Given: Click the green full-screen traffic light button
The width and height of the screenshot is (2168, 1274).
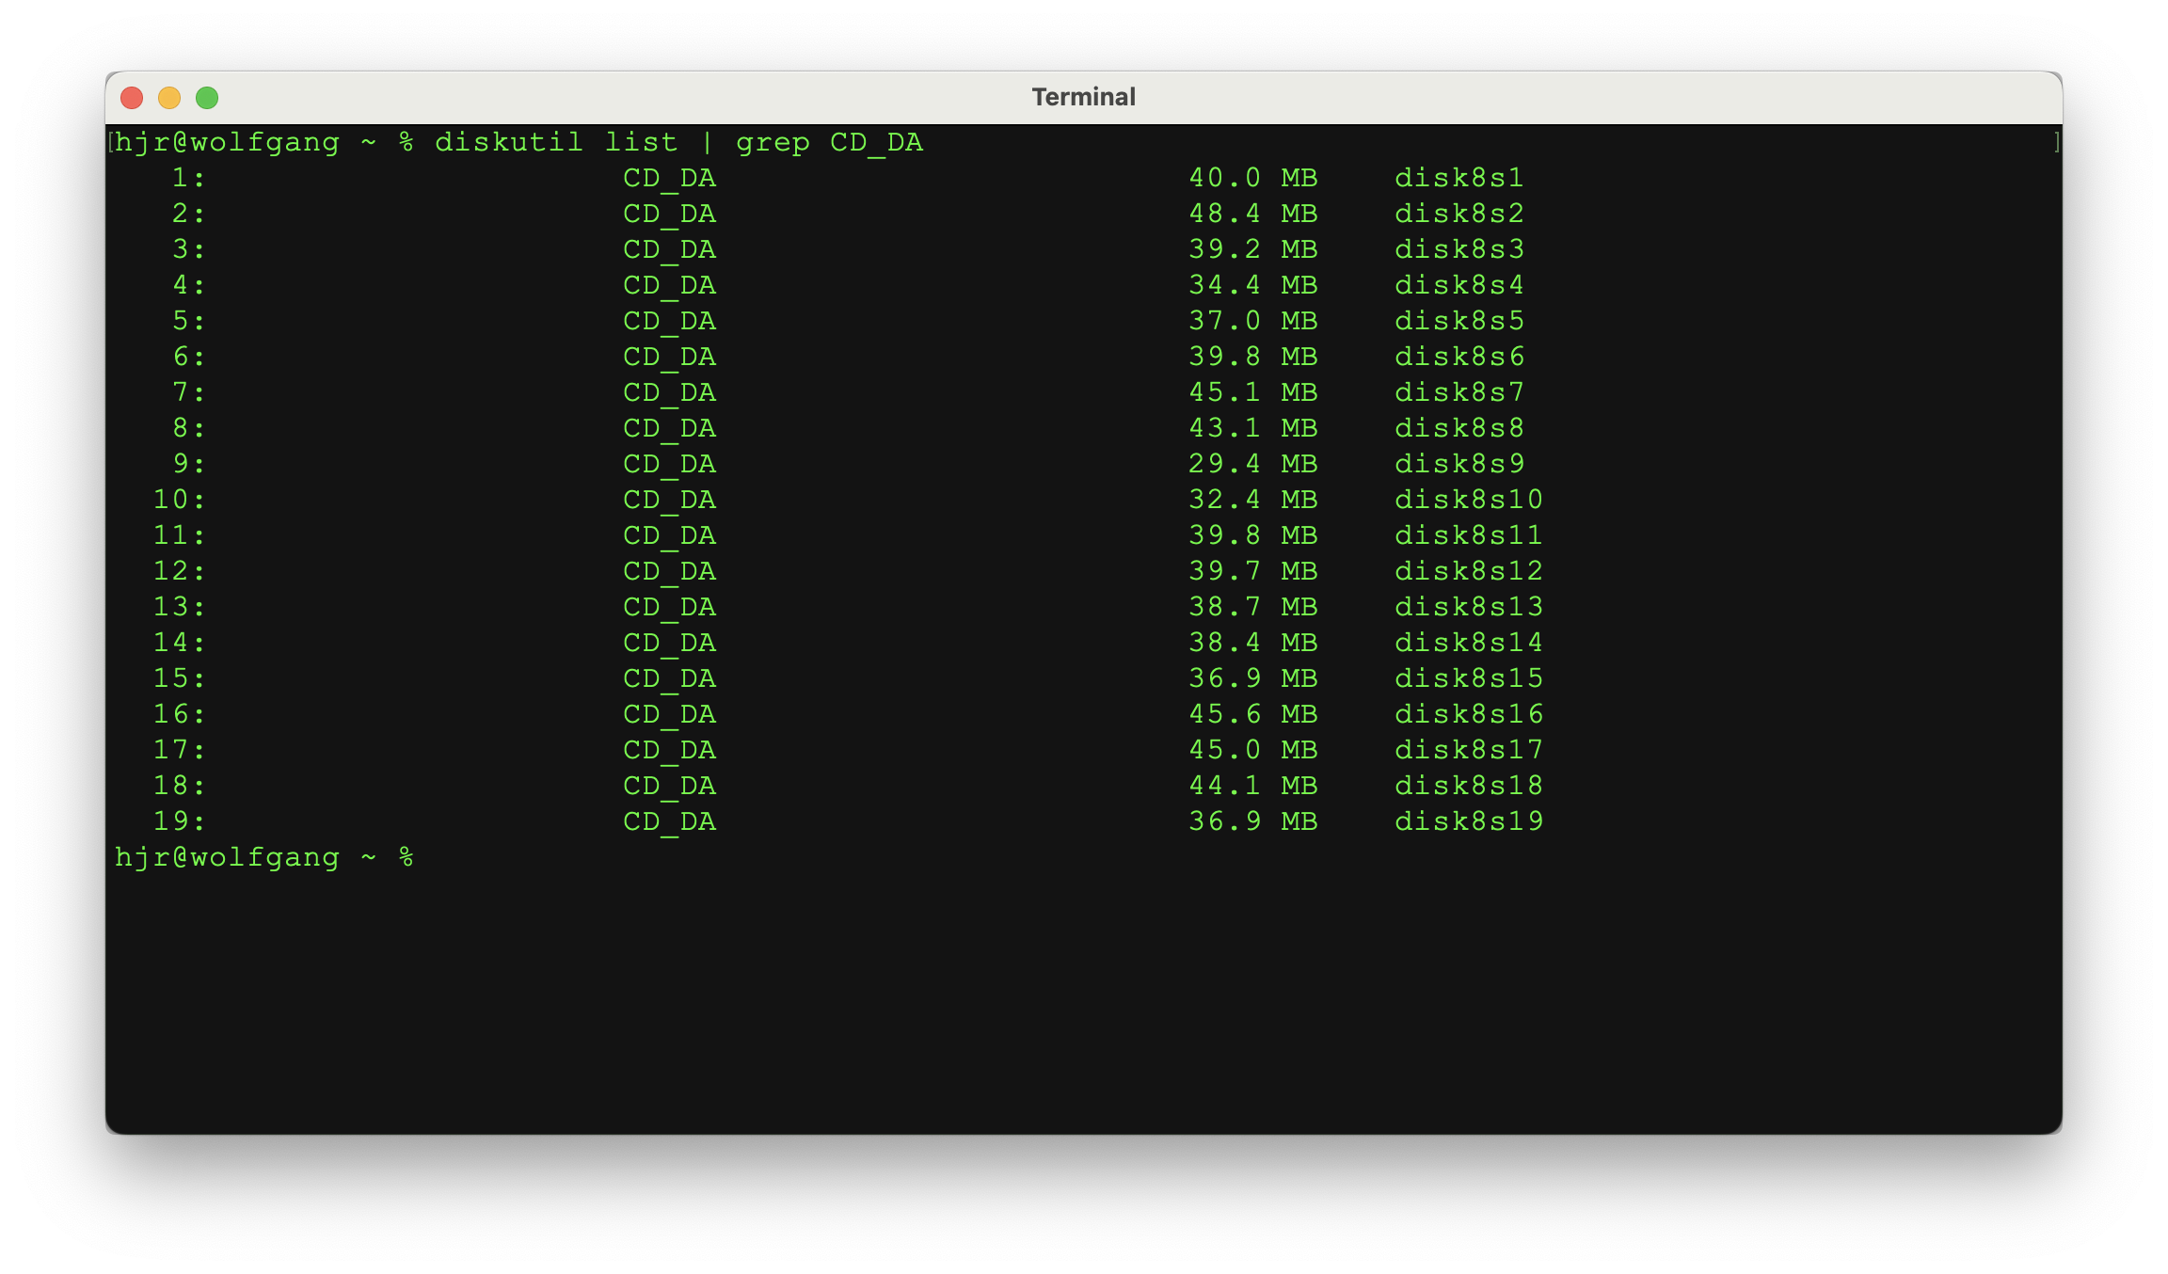Looking at the screenshot, I should pos(207,97).
